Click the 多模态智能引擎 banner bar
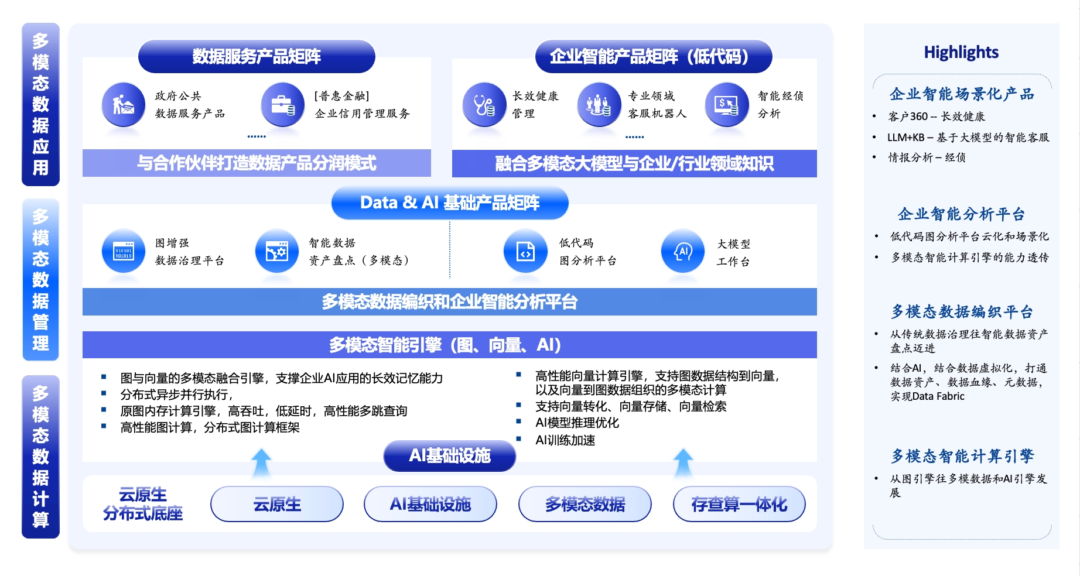This screenshot has width=1080, height=576. (x=449, y=345)
